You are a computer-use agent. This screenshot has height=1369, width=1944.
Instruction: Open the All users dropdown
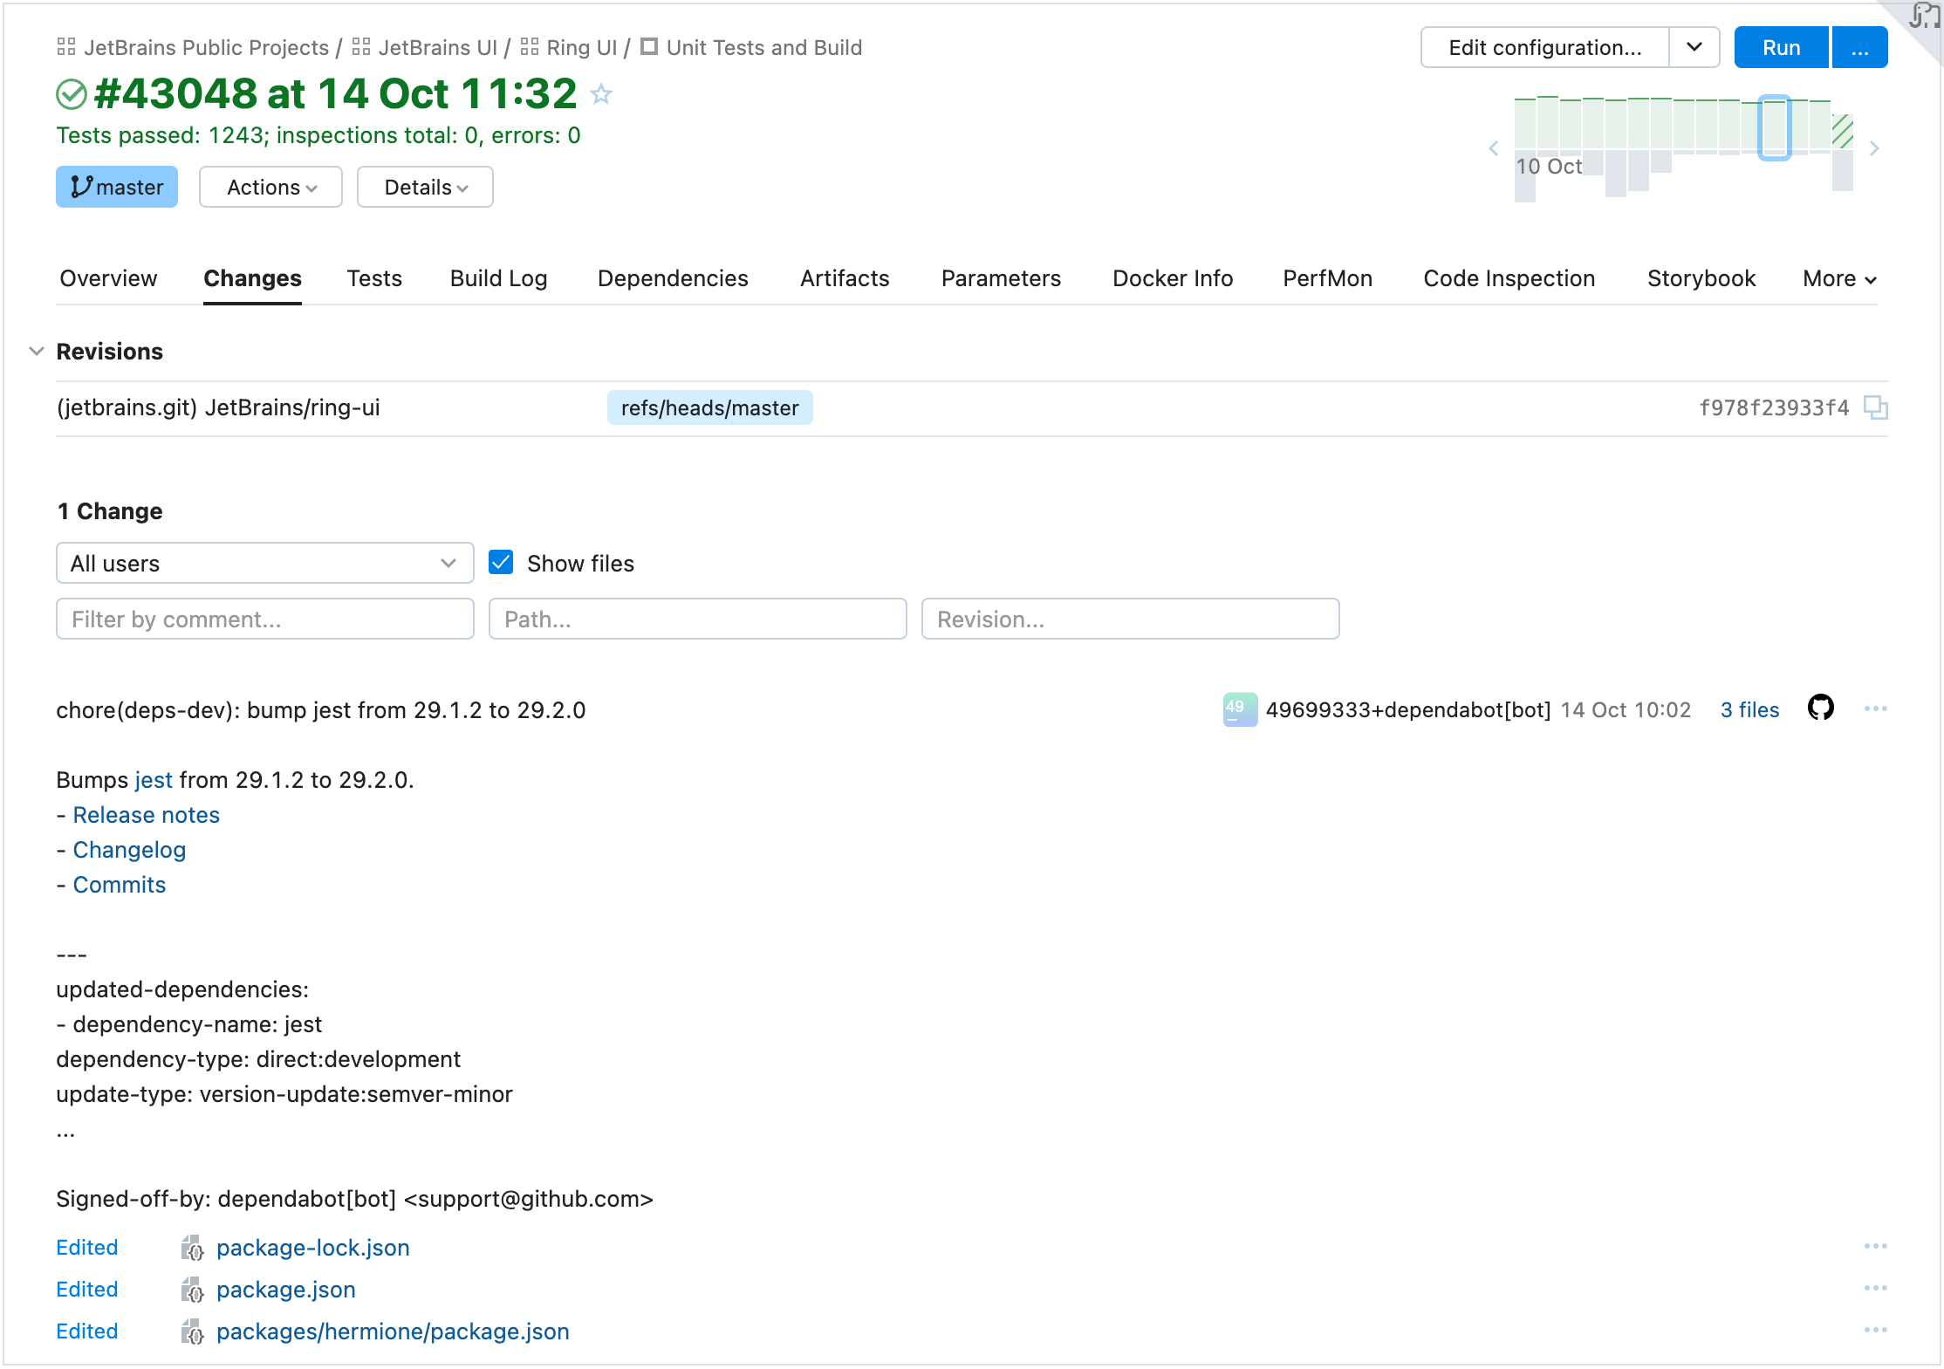[x=264, y=563]
